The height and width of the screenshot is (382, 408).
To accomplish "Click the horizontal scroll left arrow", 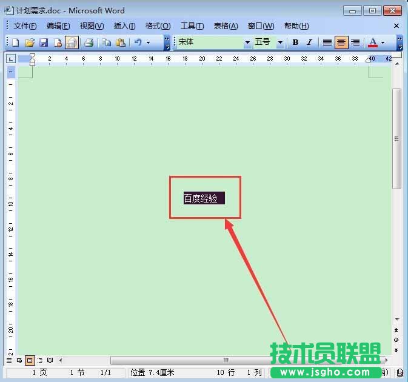I will tap(61, 360).
